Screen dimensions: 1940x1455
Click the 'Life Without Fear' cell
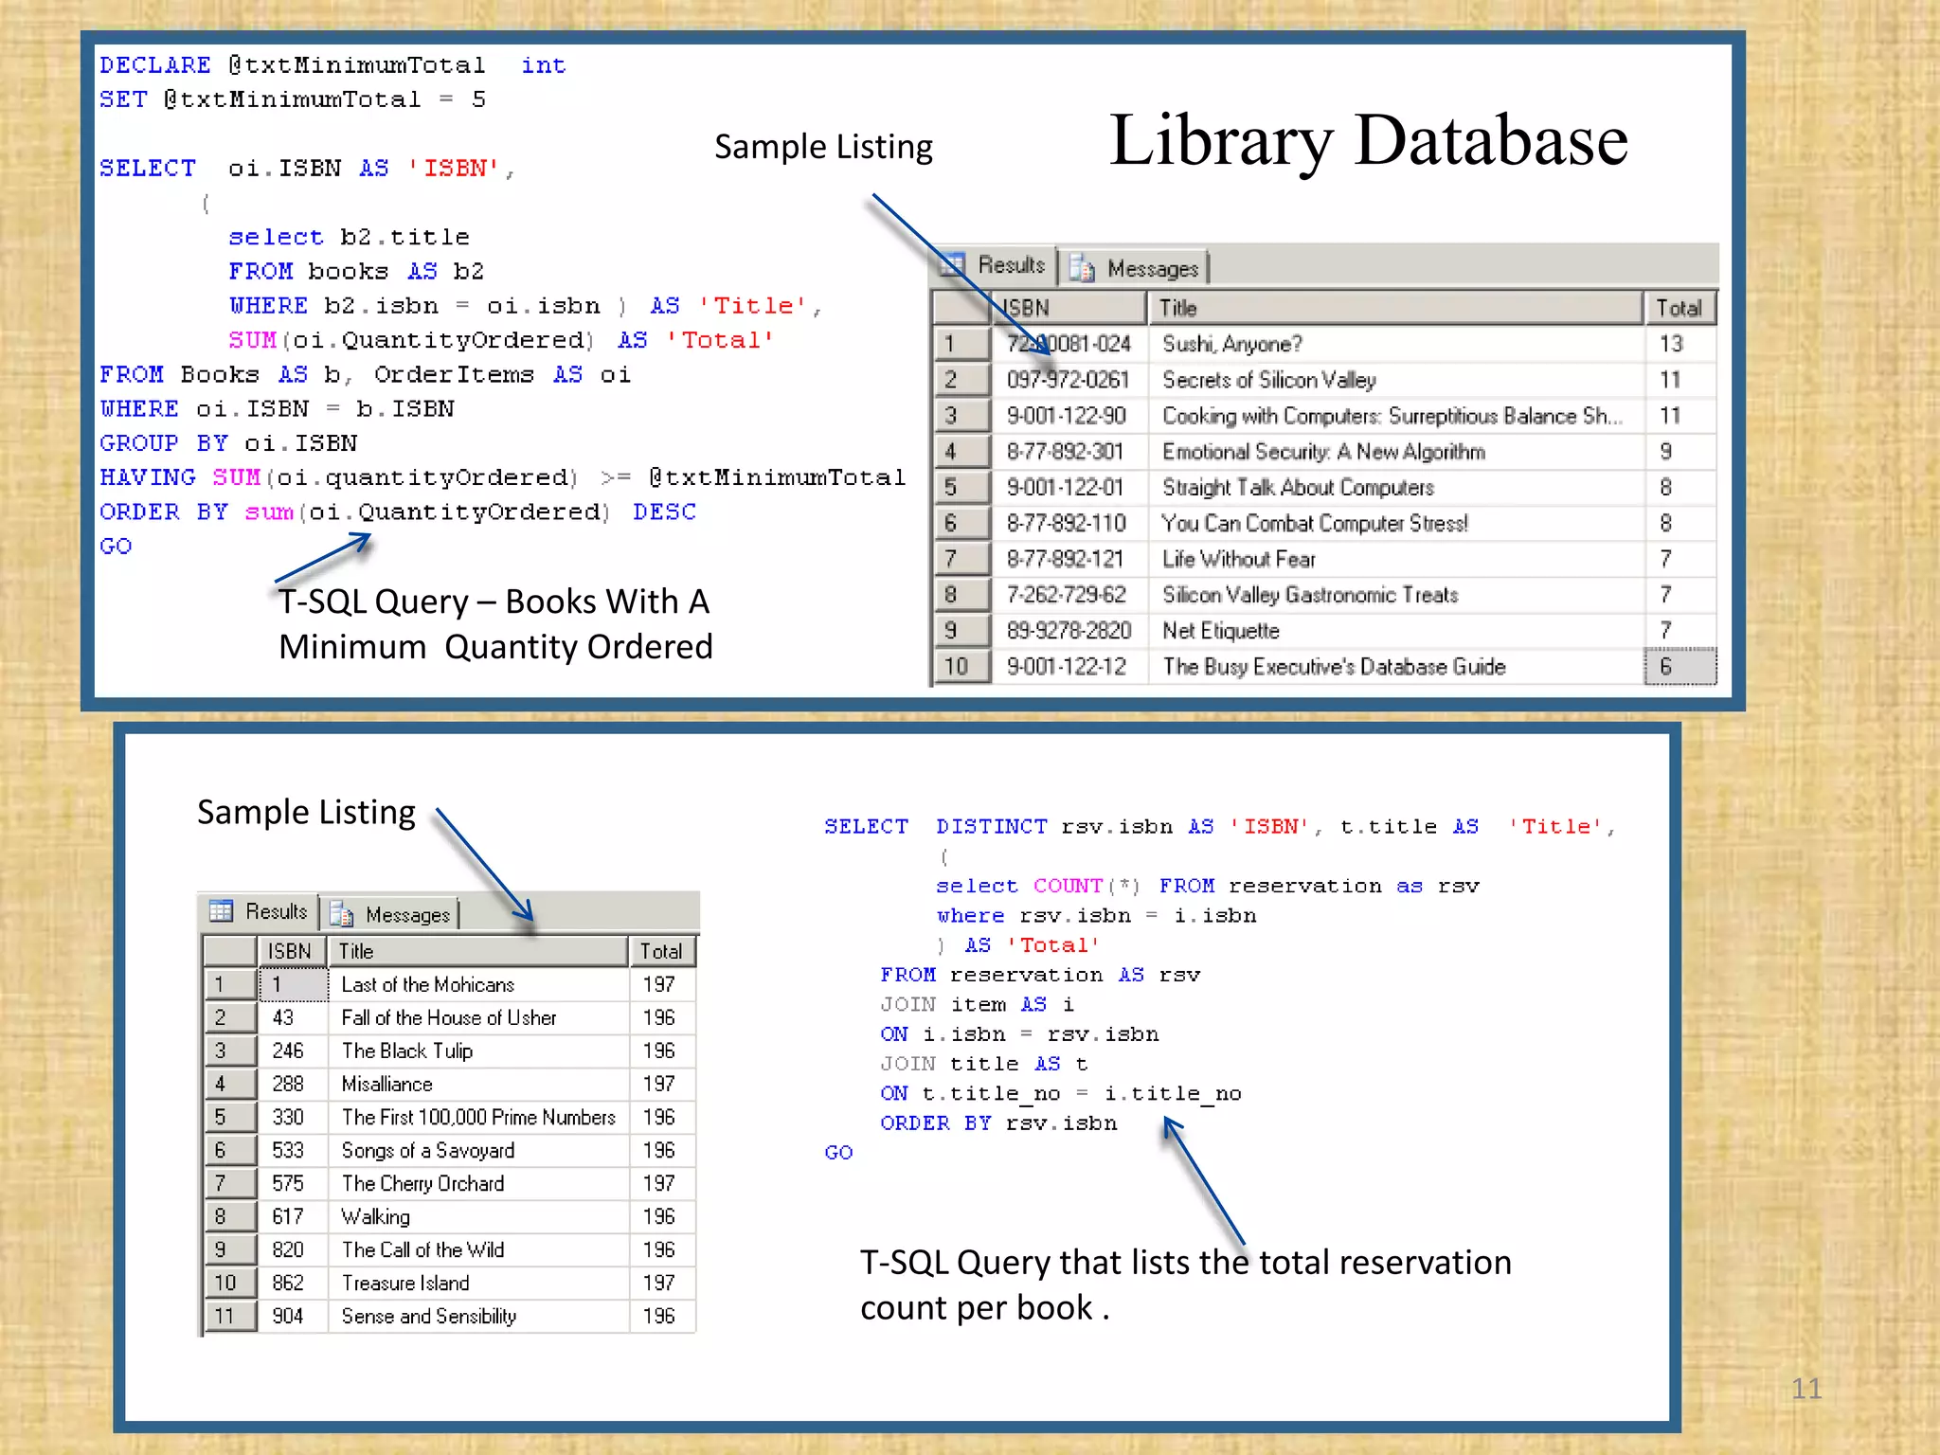tap(1394, 560)
